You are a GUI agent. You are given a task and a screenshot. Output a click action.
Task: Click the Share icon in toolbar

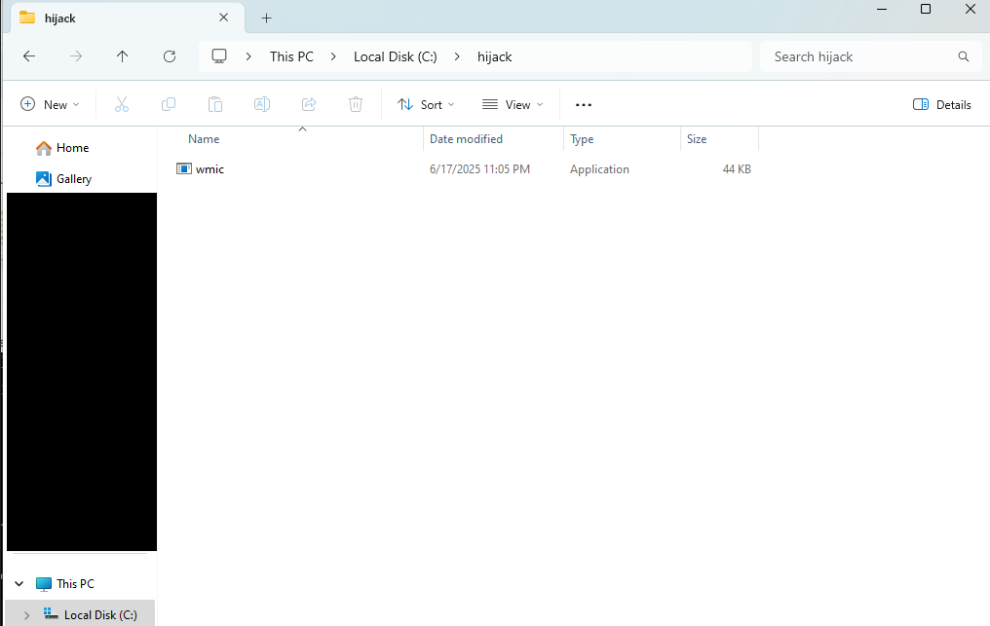click(309, 104)
